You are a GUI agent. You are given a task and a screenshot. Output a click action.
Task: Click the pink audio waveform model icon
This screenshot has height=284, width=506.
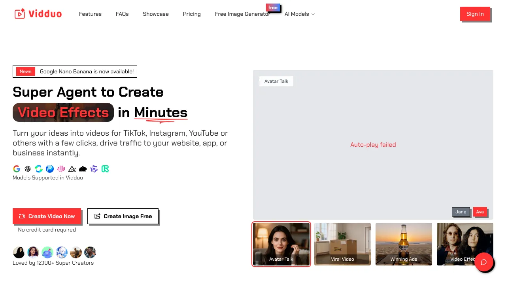pos(61,169)
